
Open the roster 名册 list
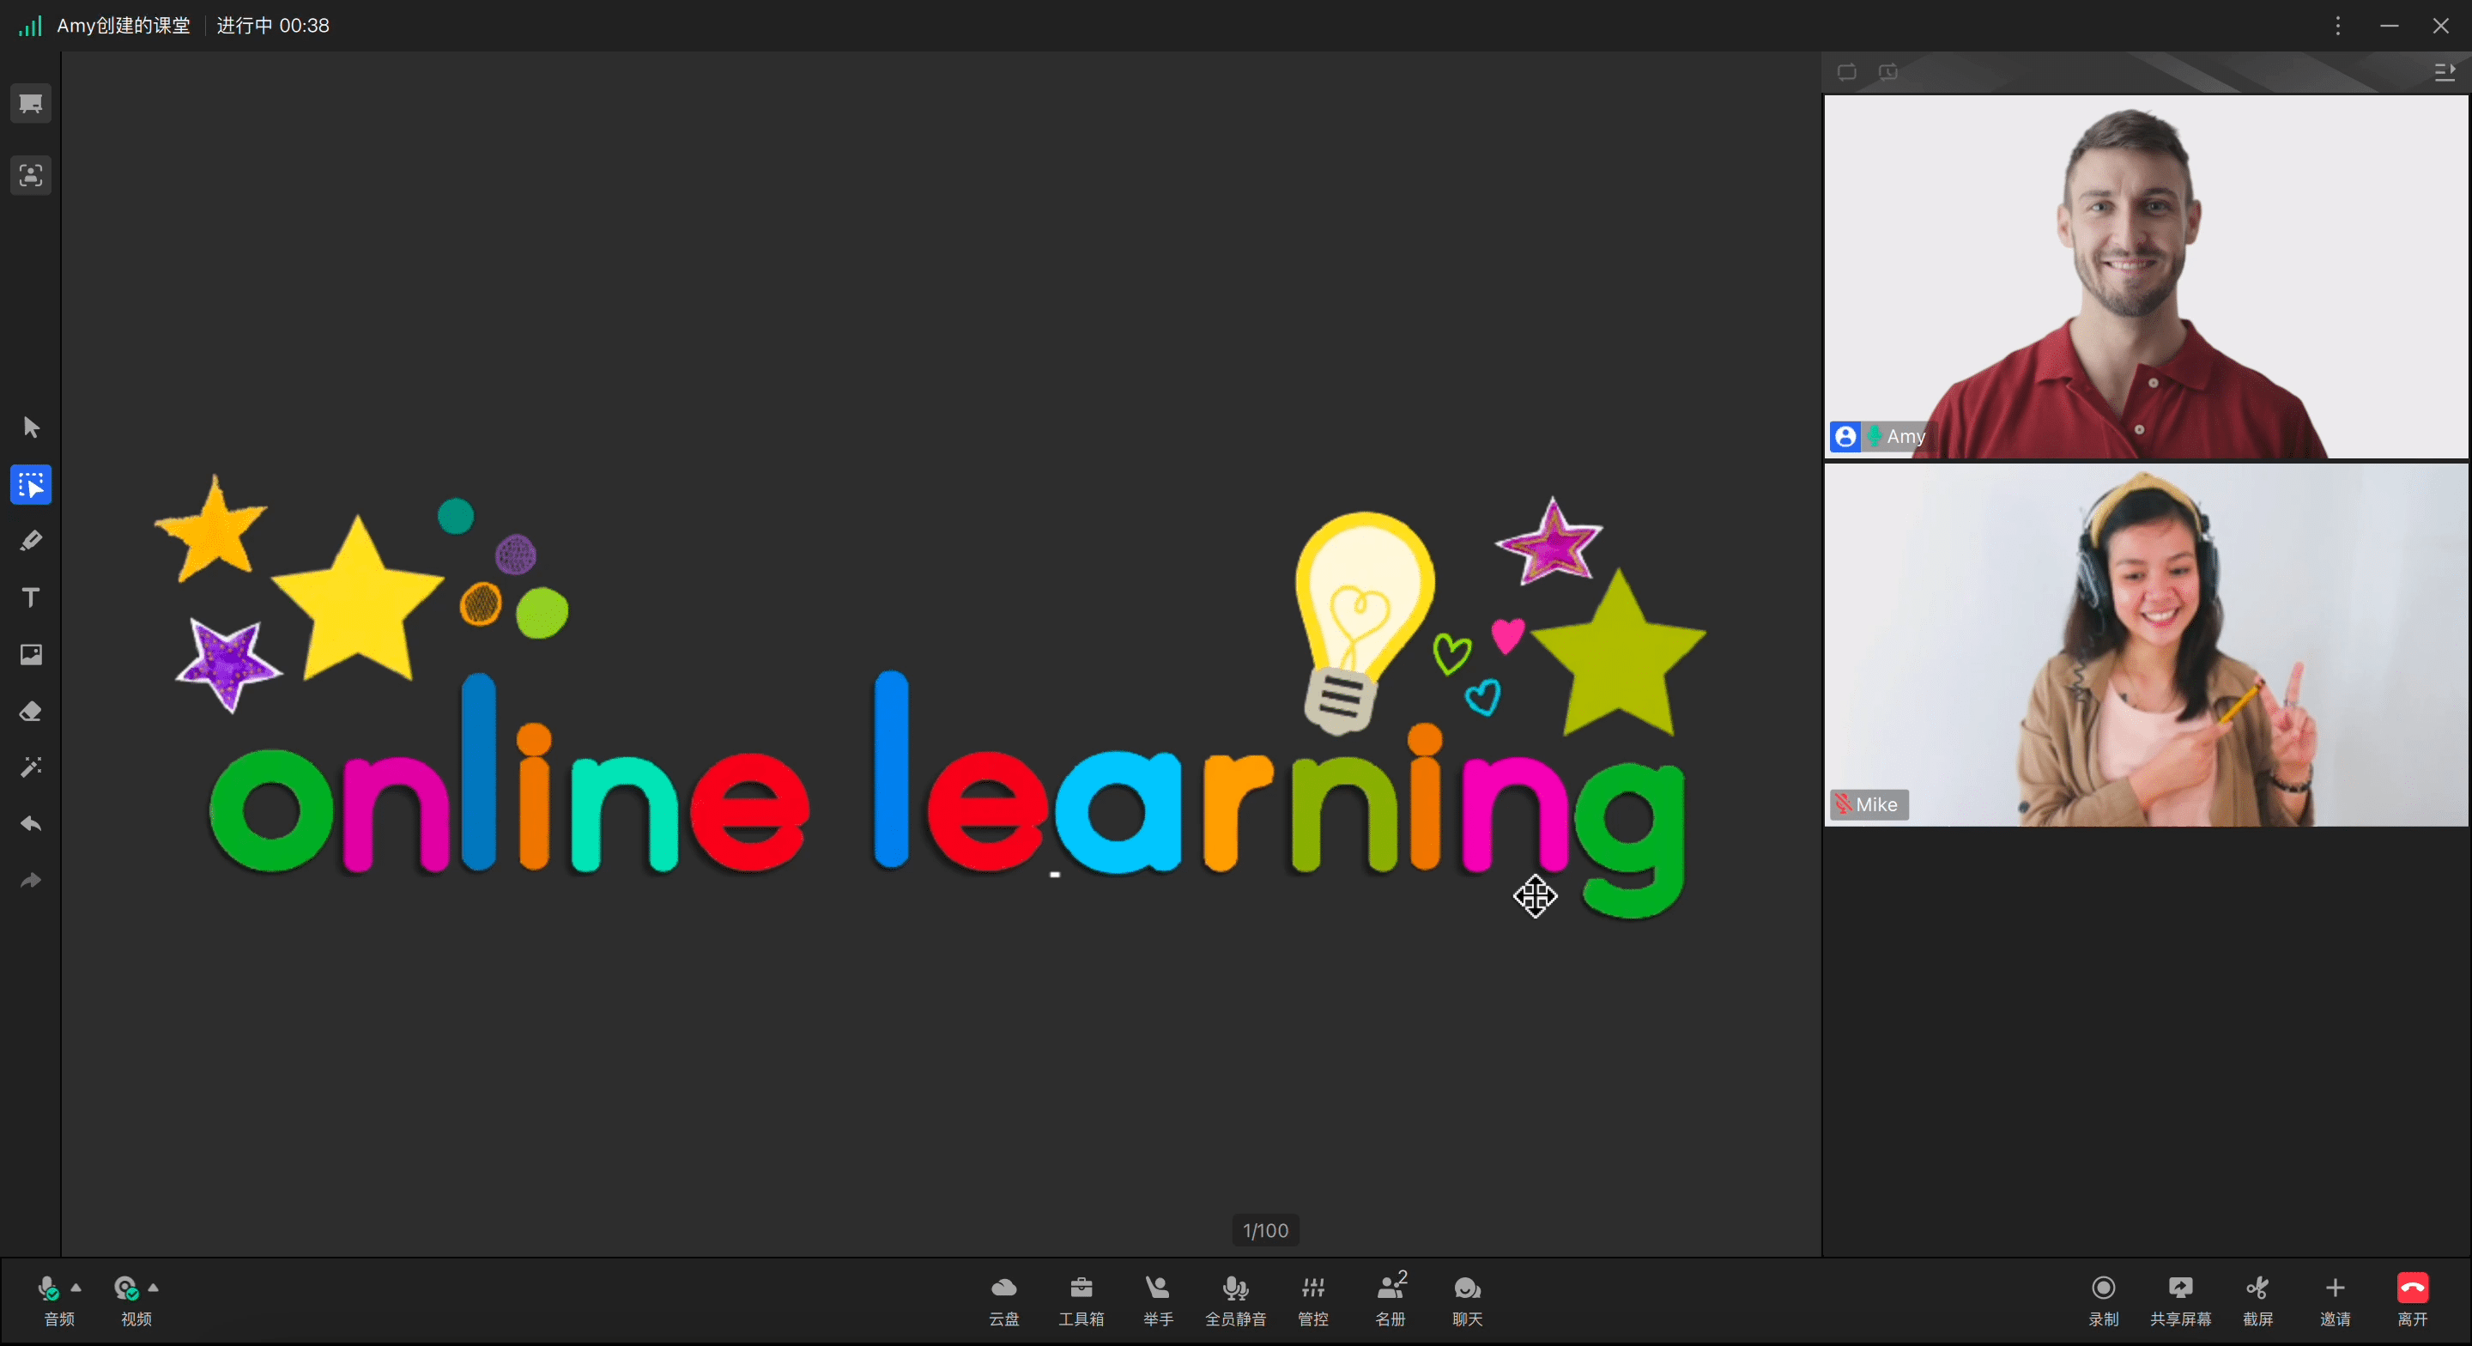1390,1301
